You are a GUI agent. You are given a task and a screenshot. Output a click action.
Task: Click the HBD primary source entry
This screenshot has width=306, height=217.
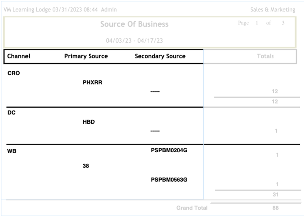[89, 122]
